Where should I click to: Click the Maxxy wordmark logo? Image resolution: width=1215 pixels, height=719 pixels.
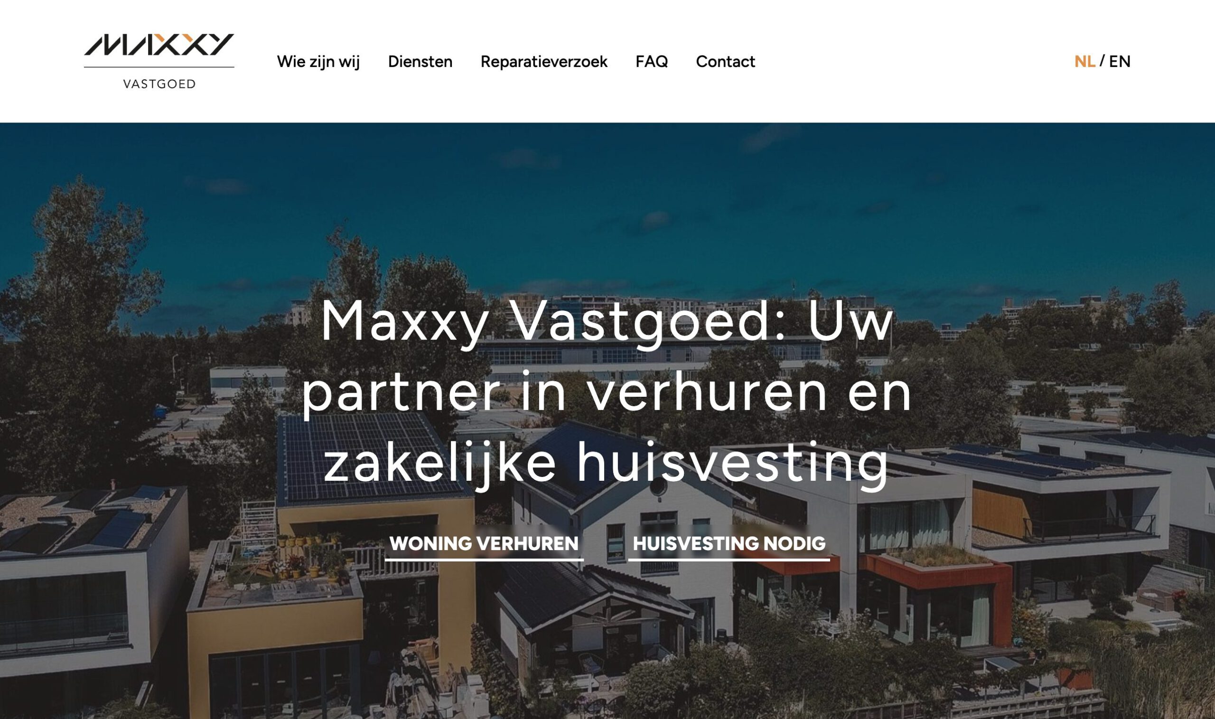(159, 45)
